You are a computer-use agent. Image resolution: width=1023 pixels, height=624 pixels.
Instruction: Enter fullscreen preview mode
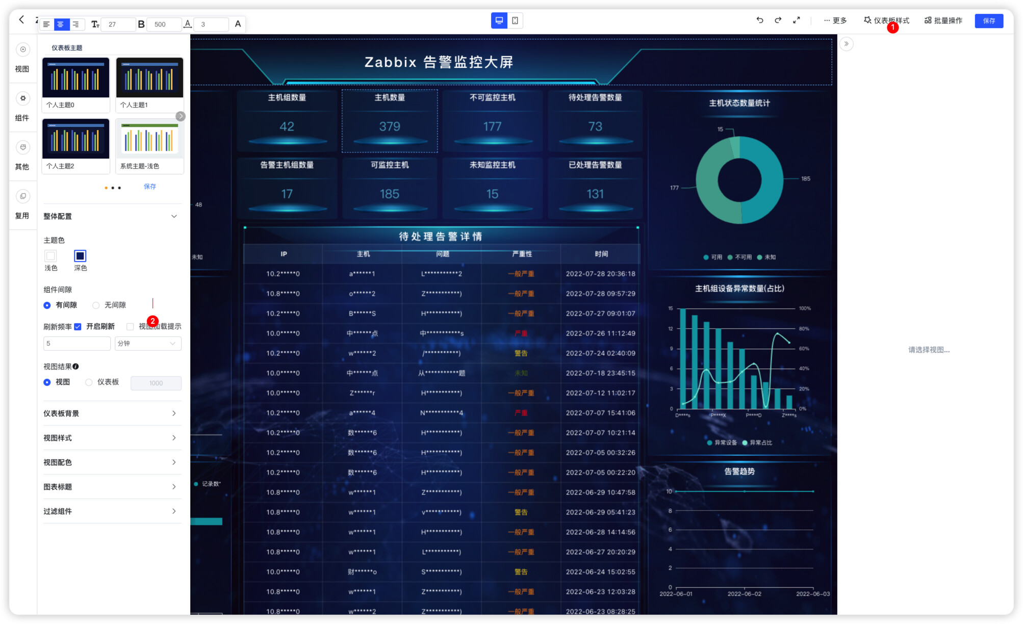(796, 20)
